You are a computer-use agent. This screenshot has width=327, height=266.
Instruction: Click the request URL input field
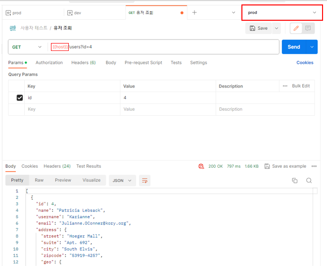tap(163, 47)
